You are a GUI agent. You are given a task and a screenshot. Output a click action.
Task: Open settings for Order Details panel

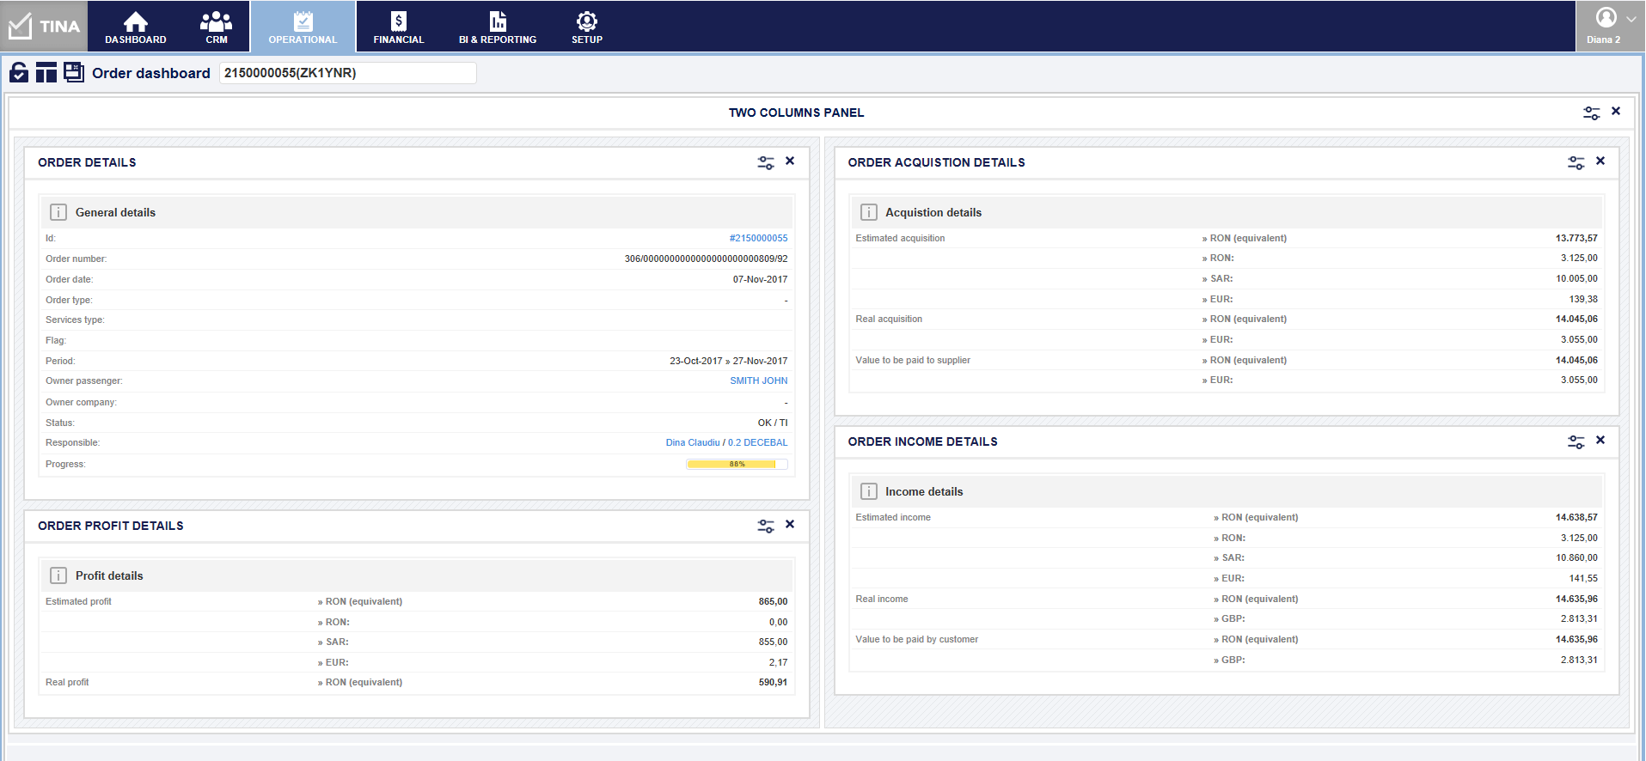click(x=765, y=162)
